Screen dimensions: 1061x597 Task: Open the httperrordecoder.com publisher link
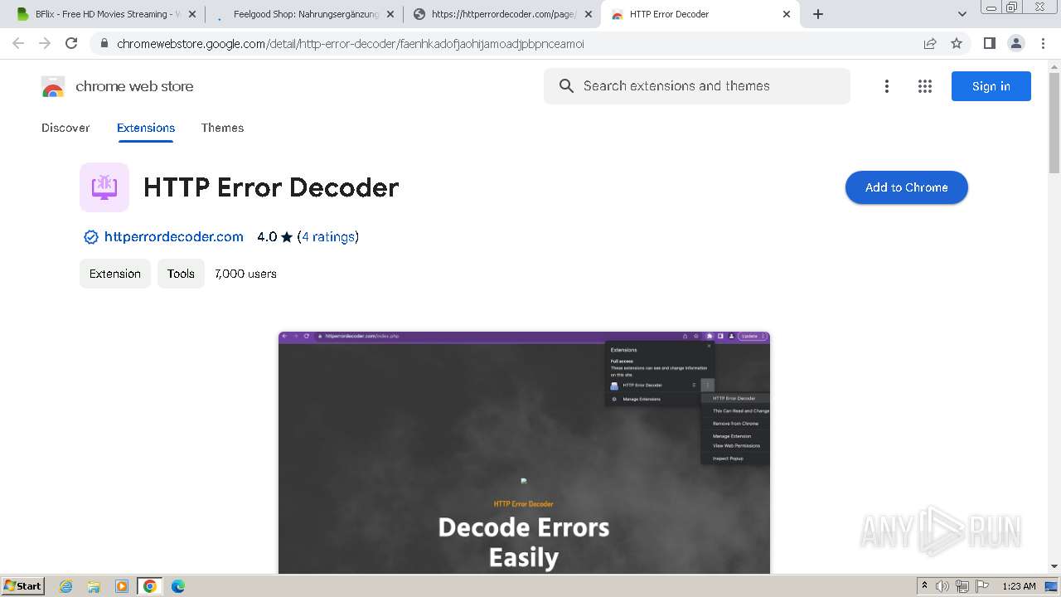(x=174, y=237)
